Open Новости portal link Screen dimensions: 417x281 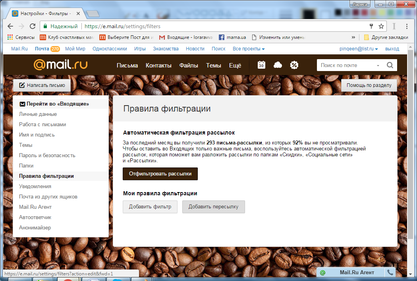(195, 49)
